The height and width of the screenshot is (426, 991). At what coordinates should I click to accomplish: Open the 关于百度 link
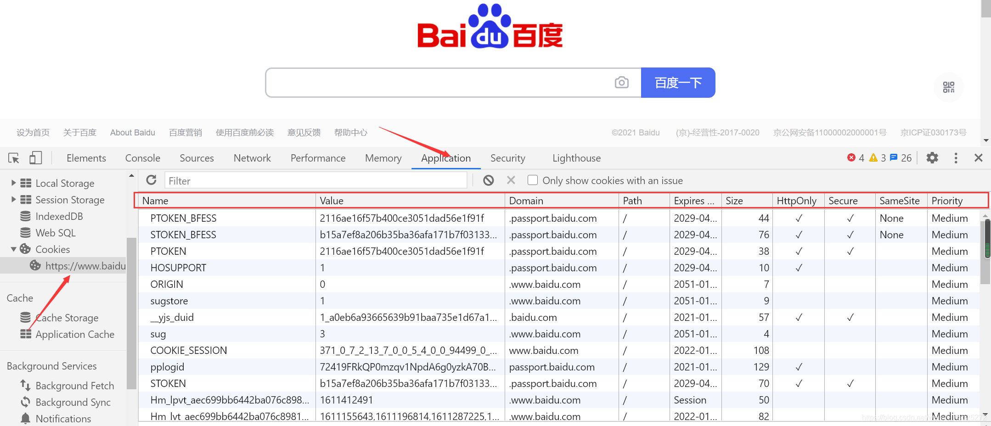[x=80, y=133]
